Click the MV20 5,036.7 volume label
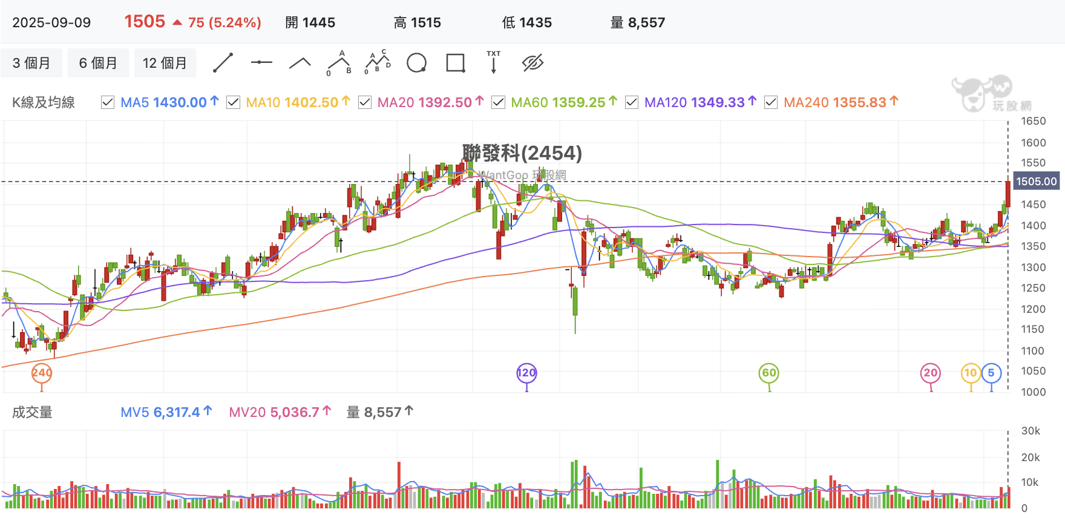The height and width of the screenshot is (518, 1065). pyautogui.click(x=280, y=413)
